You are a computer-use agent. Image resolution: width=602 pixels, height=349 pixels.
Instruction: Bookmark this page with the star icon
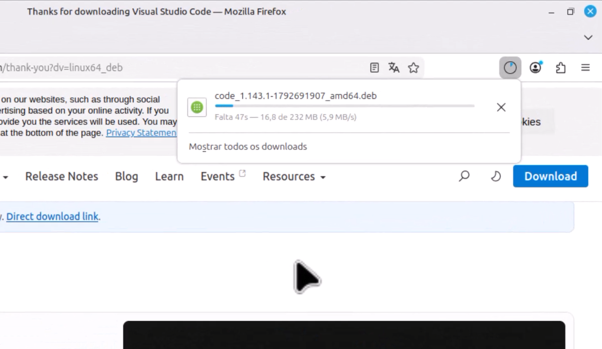413,68
